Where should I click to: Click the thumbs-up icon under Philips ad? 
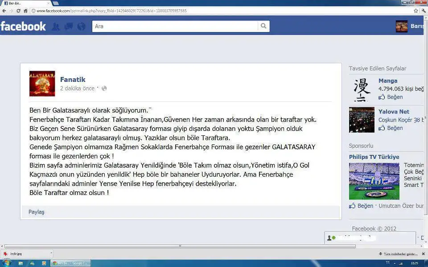352,206
